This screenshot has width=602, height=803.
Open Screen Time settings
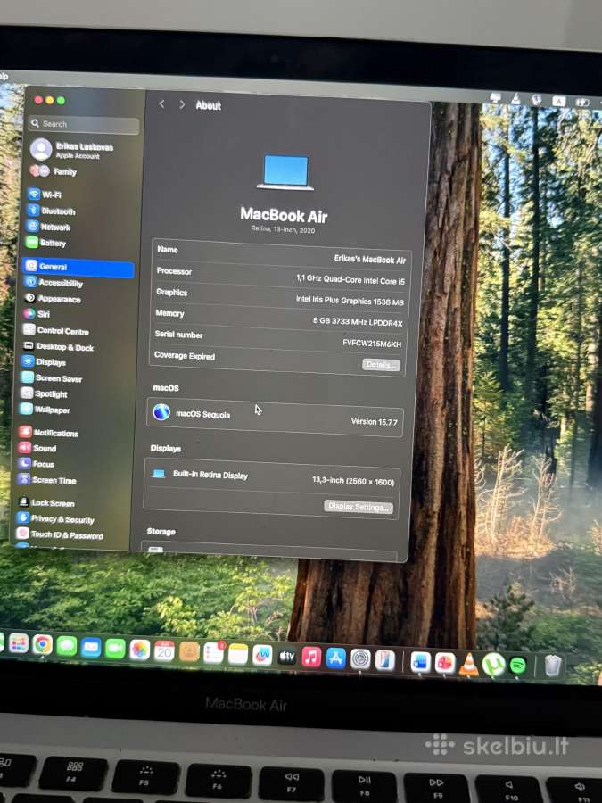pyautogui.click(x=47, y=480)
